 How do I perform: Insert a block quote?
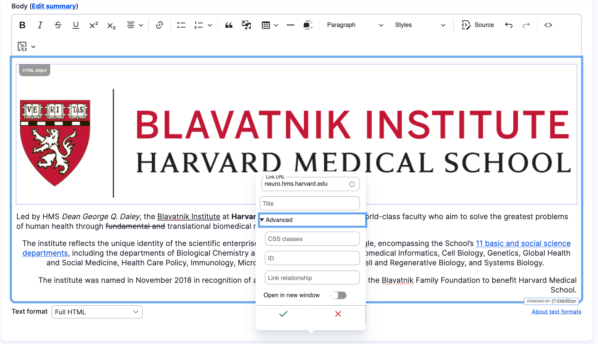[x=229, y=25]
